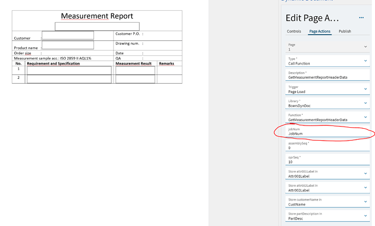
Task: Click the 'Remarks' column header
Action: [x=166, y=64]
